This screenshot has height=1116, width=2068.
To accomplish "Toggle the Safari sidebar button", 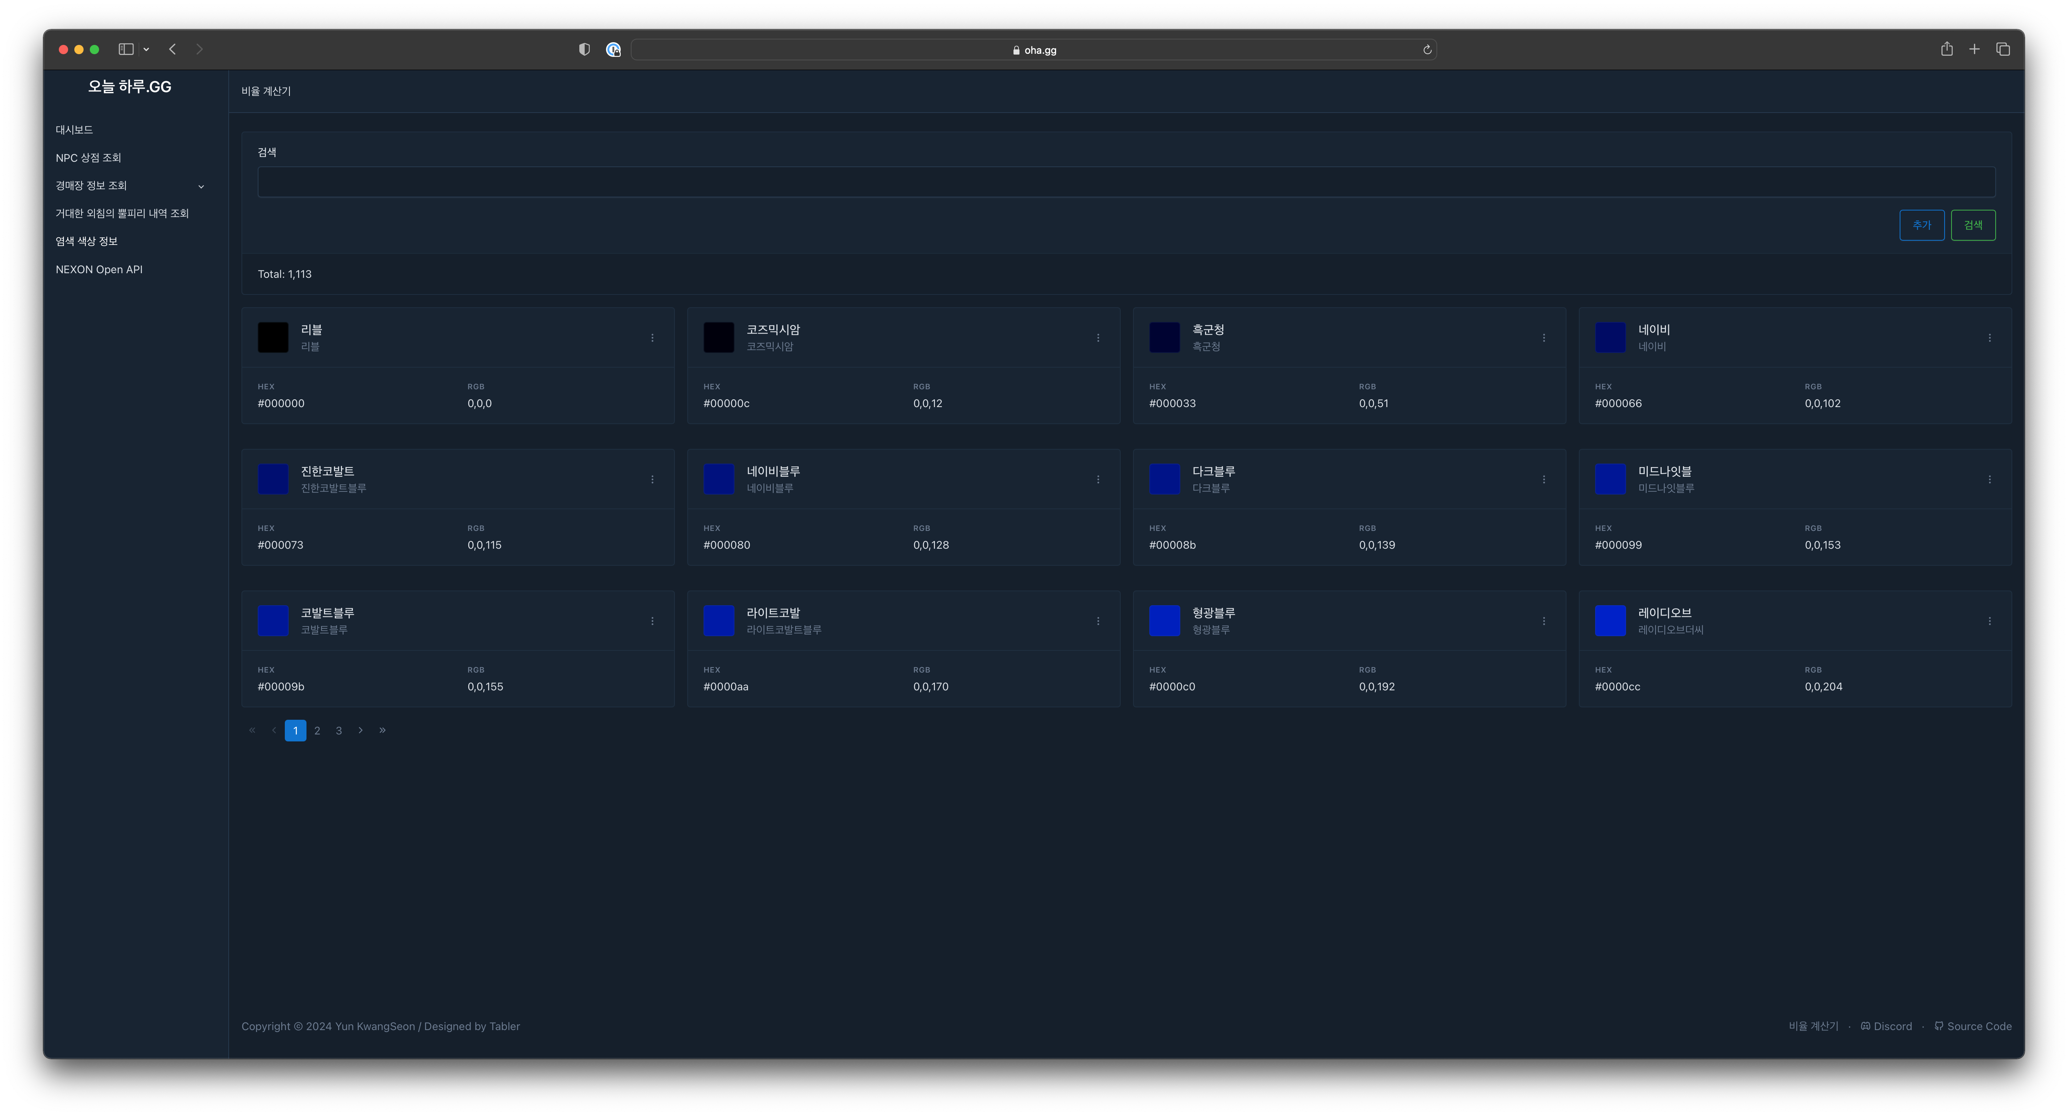I will (126, 49).
